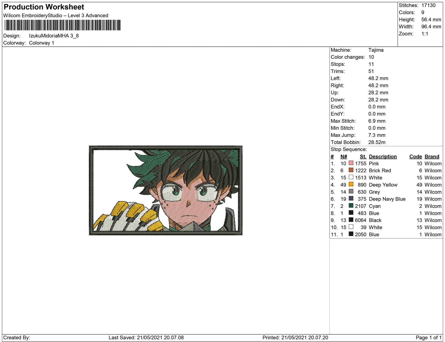The image size is (445, 342).
Task: Choose the swatch in the 39 White row
Action: [351, 227]
